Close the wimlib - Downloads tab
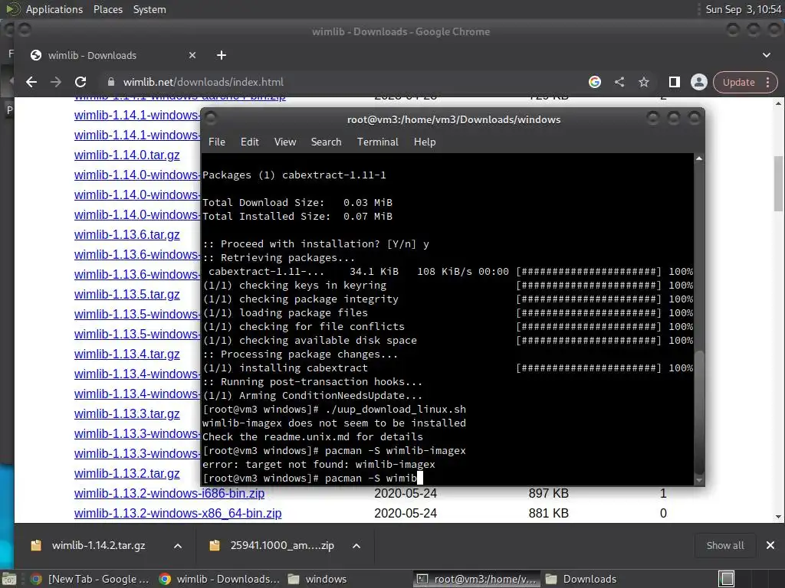Viewport: 785px width, 588px height. click(192, 55)
